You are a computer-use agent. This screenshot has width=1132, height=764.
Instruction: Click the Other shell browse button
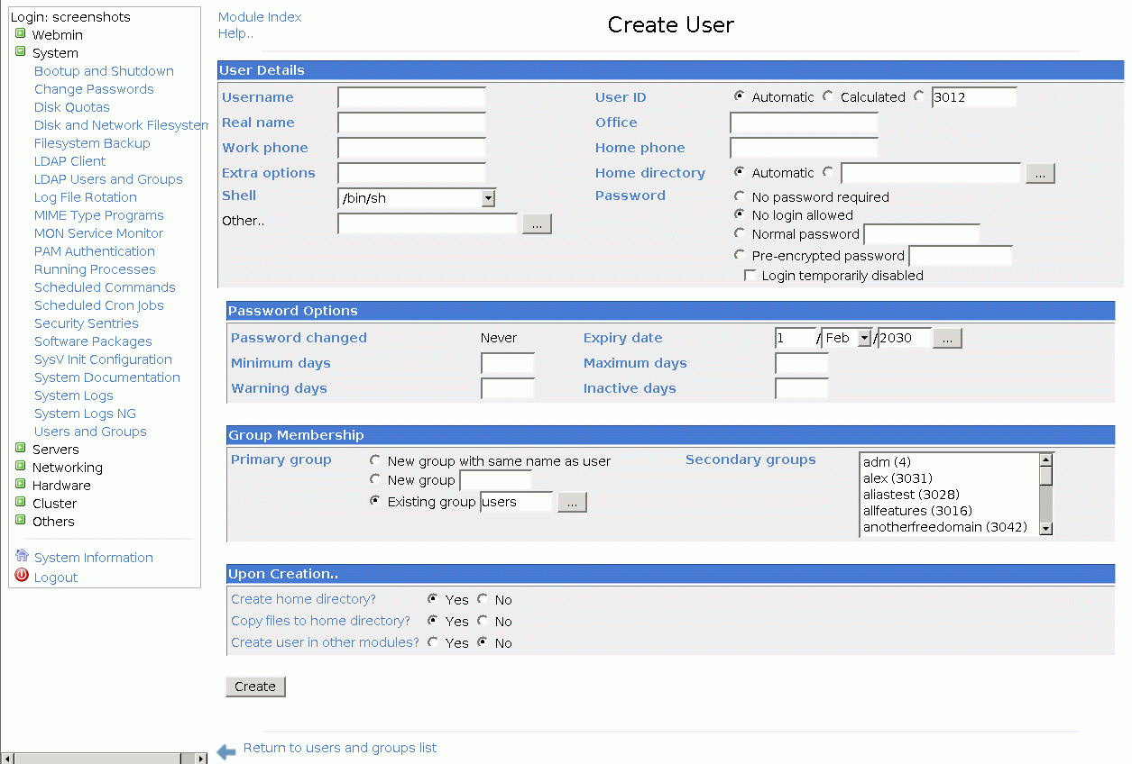[537, 224]
